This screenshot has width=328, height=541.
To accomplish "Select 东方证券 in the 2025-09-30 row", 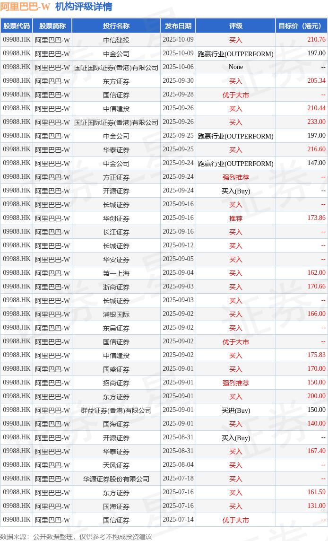I will (116, 81).
